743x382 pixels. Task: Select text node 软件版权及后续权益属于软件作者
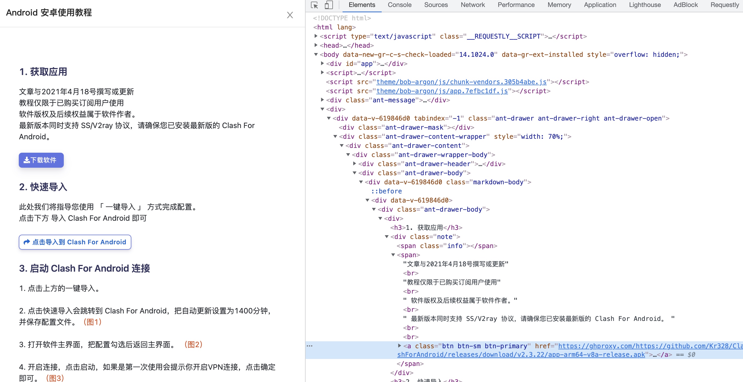point(460,300)
